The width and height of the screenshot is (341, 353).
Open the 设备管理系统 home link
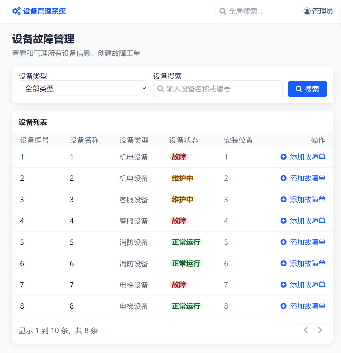coord(39,11)
